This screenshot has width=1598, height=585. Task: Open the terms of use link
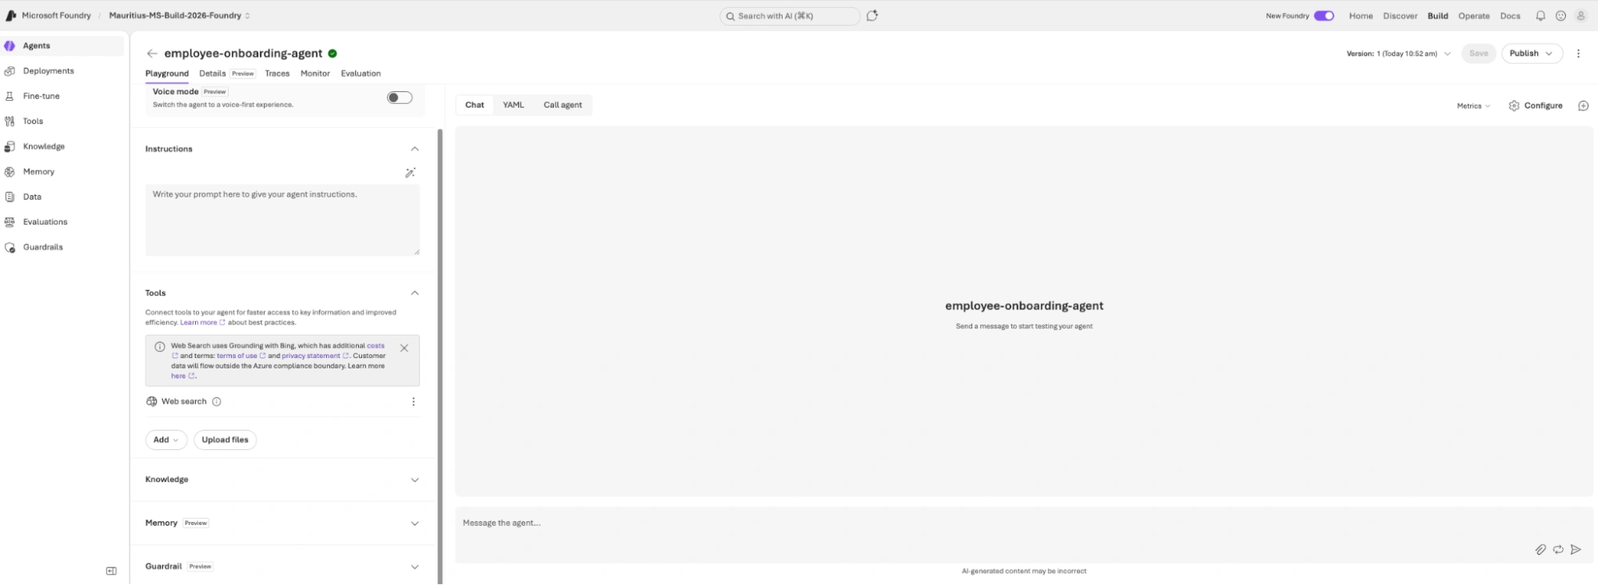[x=241, y=356]
